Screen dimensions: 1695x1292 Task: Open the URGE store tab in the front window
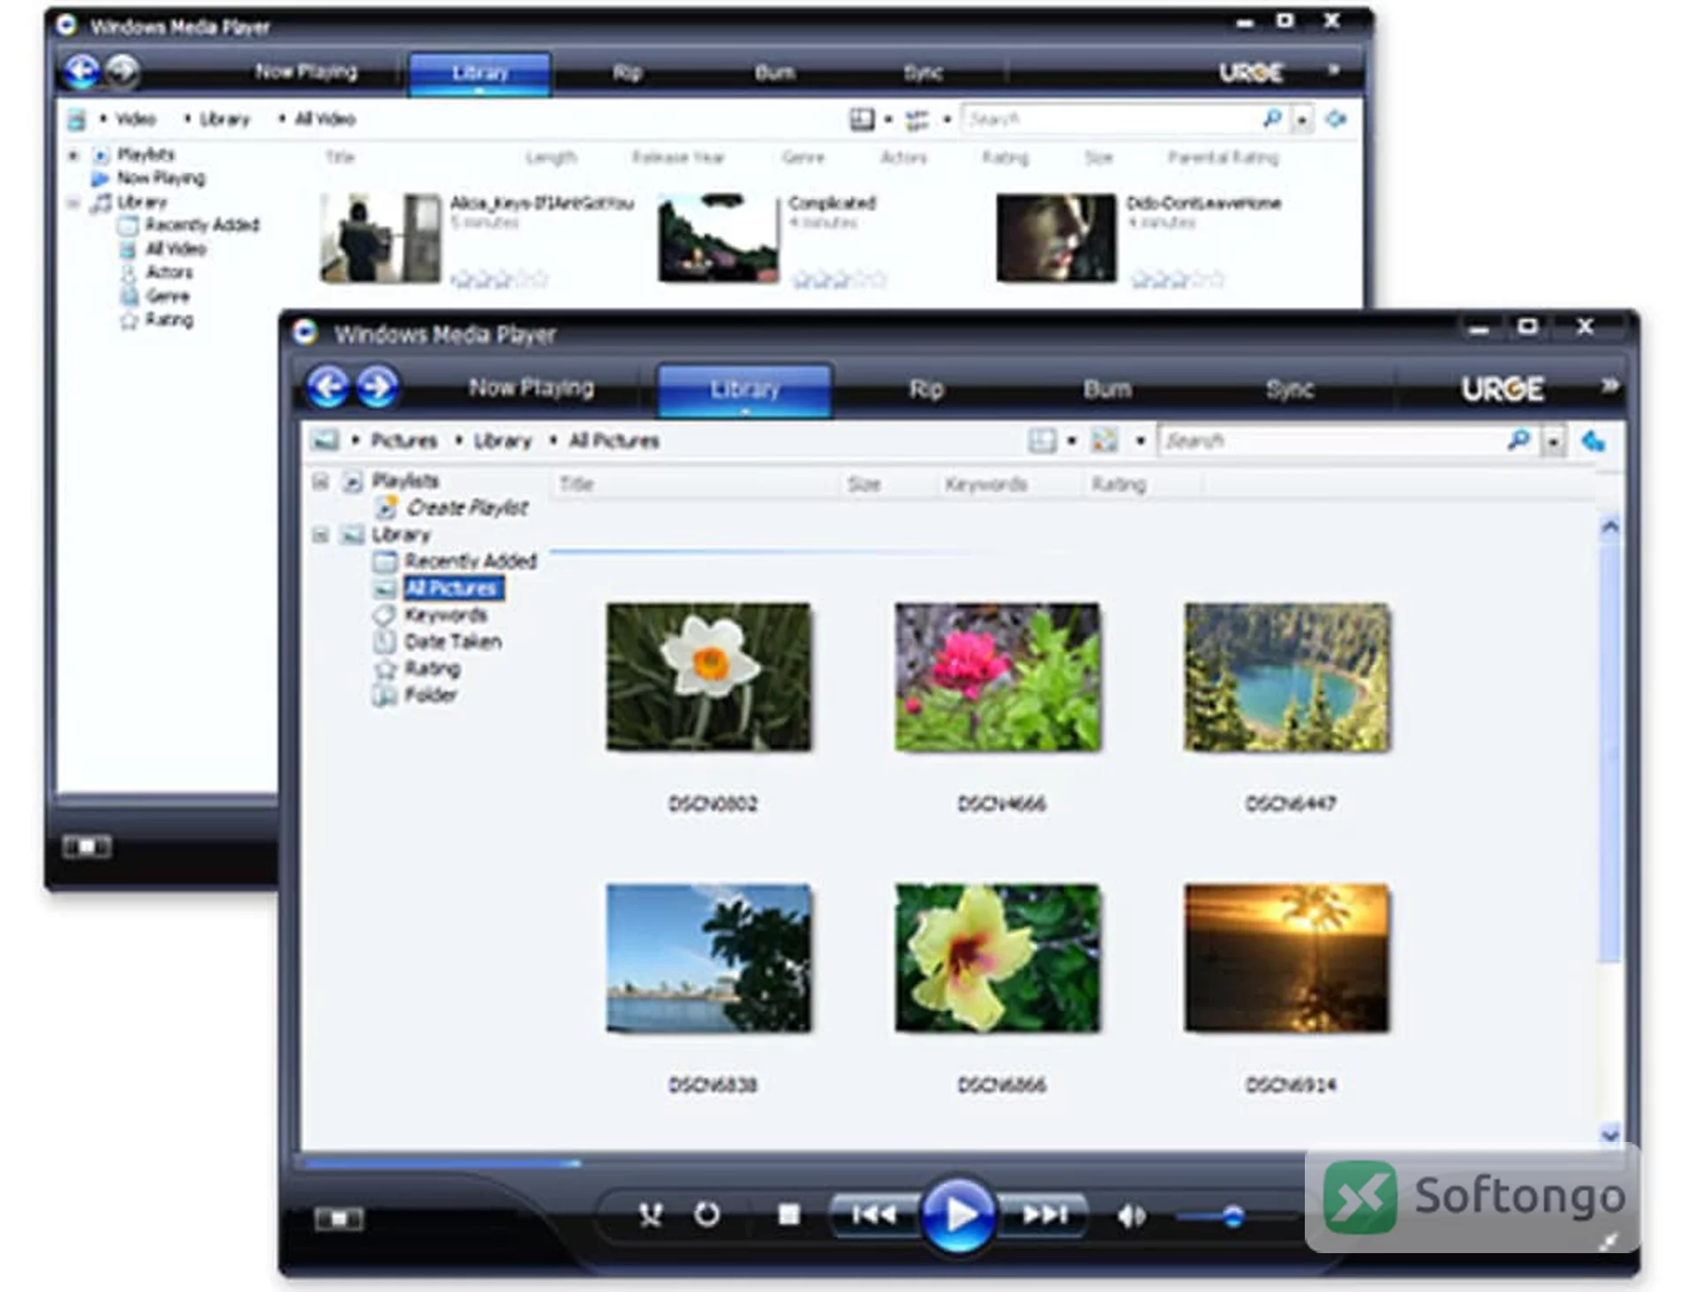point(1502,389)
